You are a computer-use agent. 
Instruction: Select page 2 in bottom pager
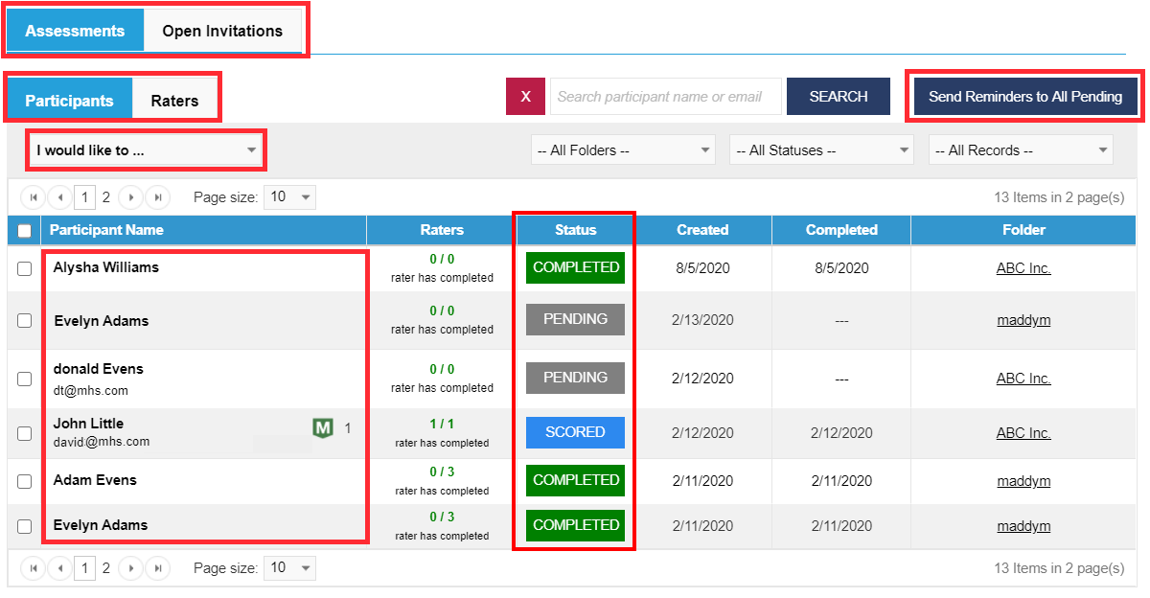(106, 568)
